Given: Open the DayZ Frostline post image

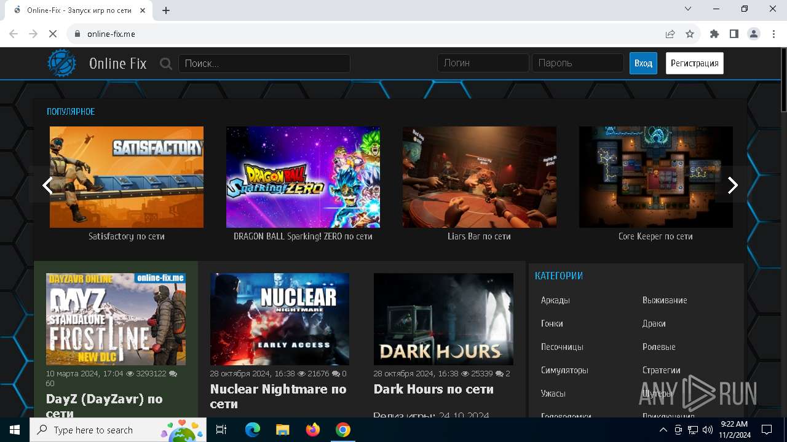Looking at the screenshot, I should (x=116, y=319).
